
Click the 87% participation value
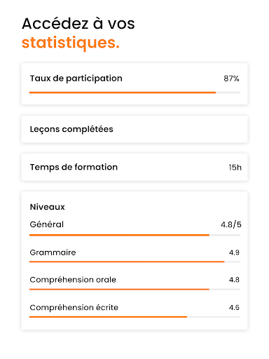click(231, 79)
